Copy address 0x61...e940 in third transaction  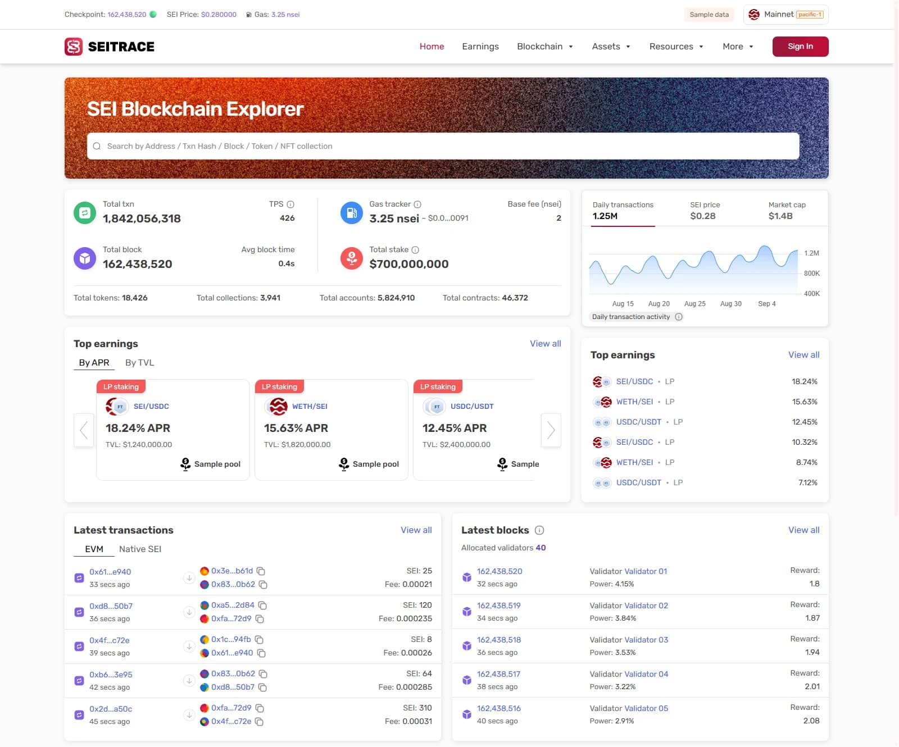[x=261, y=653]
